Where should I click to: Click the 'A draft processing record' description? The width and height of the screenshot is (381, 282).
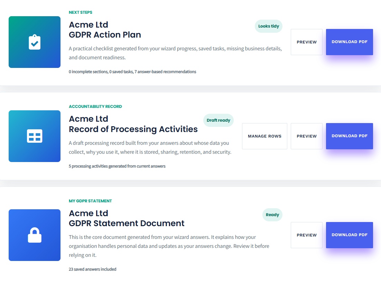pyautogui.click(x=150, y=148)
